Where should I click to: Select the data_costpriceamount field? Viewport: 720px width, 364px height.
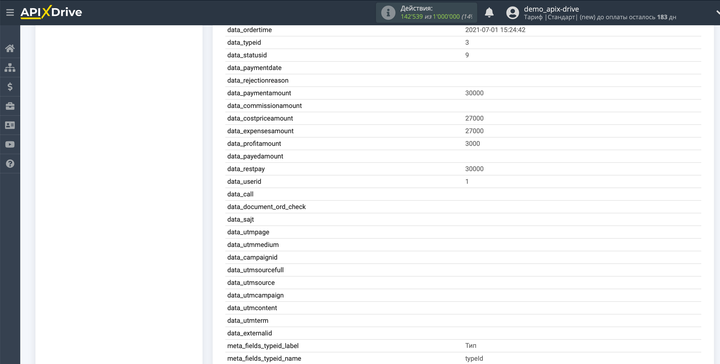click(x=260, y=118)
